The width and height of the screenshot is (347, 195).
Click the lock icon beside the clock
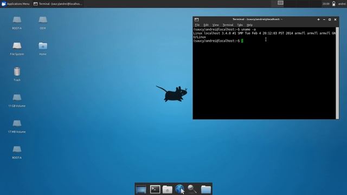coord(334,4)
